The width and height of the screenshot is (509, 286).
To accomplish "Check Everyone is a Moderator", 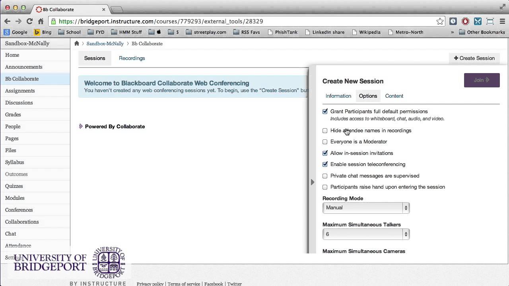I will pyautogui.click(x=325, y=142).
